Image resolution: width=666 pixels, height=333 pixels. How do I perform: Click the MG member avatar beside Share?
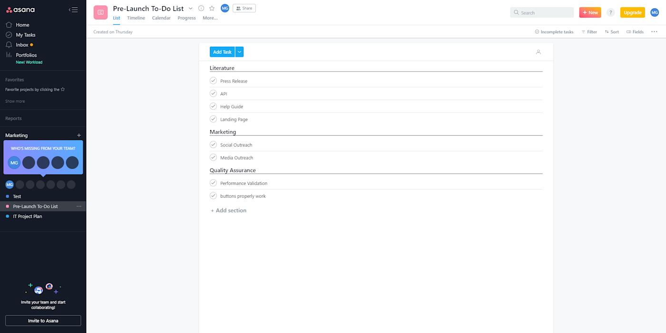click(x=225, y=8)
